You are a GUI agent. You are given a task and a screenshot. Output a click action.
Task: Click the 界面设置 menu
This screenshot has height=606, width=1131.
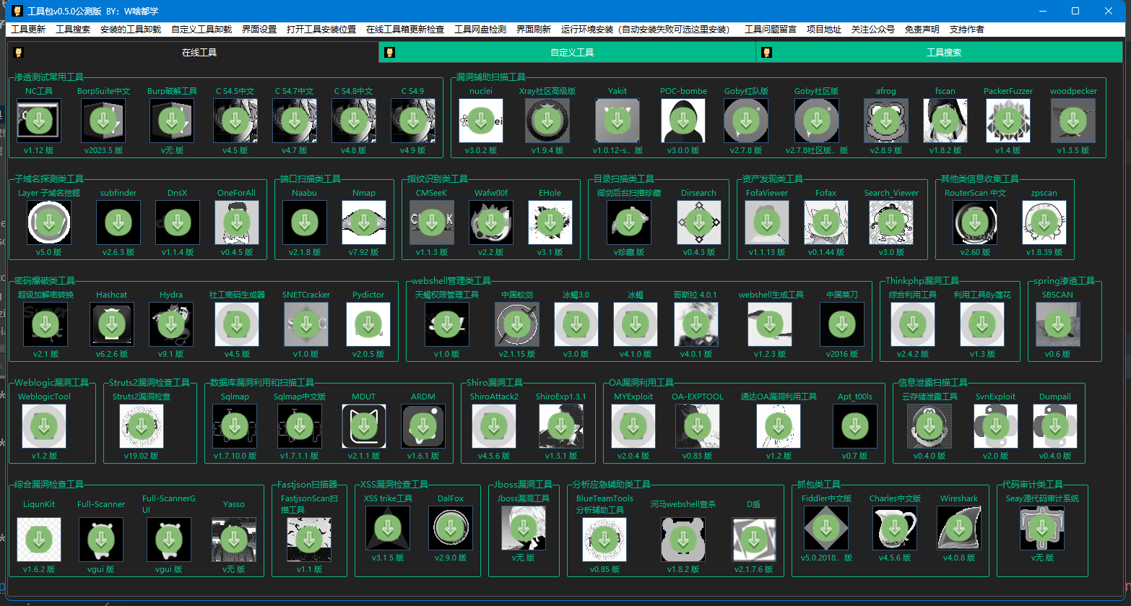pyautogui.click(x=259, y=30)
